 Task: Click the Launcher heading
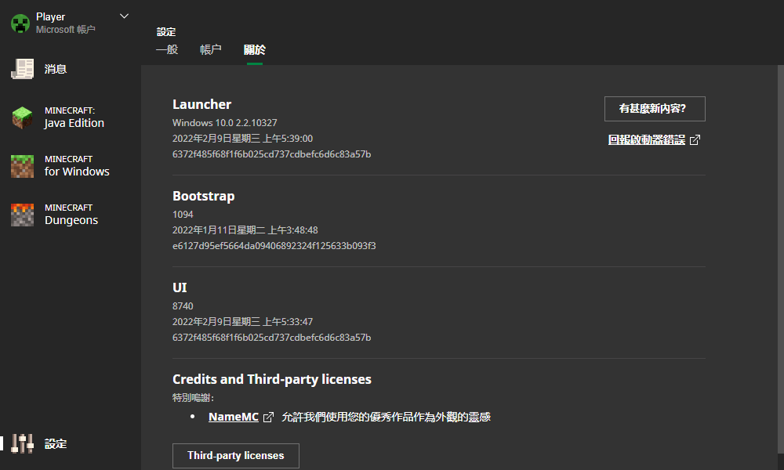pos(202,104)
